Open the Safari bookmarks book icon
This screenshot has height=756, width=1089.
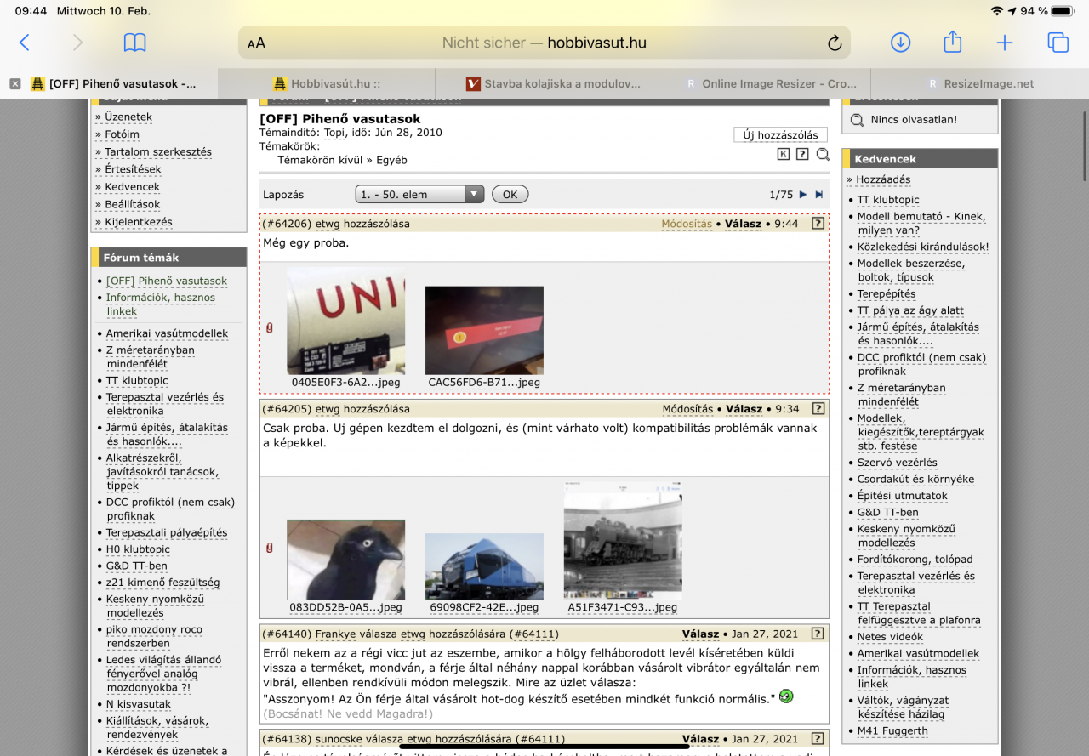click(x=134, y=43)
